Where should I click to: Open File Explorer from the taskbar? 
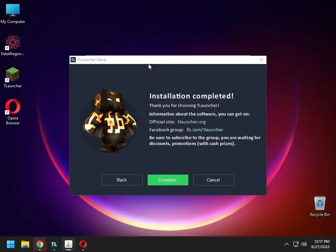tap(25, 244)
